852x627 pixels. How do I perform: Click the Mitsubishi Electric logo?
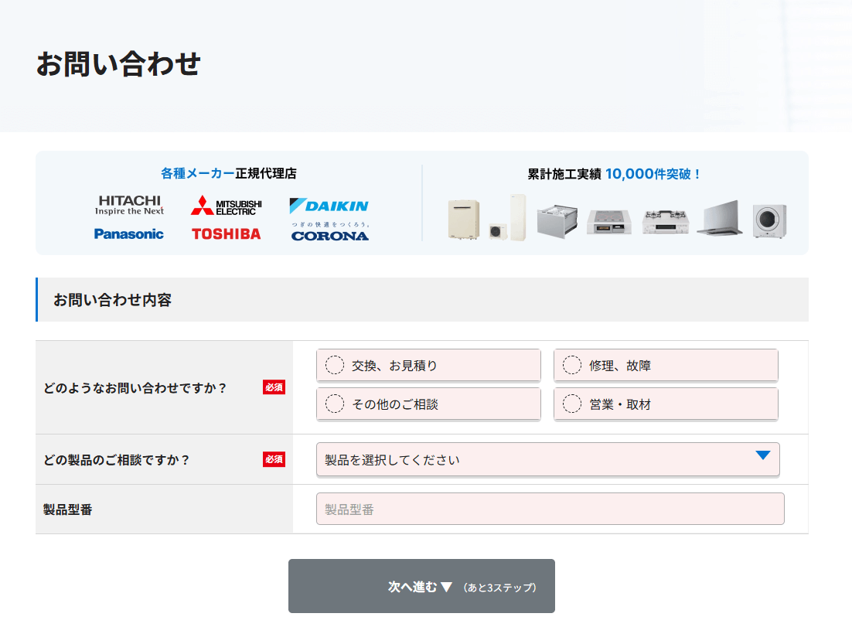(x=227, y=206)
